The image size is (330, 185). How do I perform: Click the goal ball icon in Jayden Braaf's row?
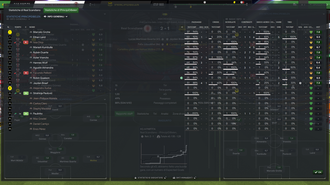pyautogui.click(x=300, y=83)
